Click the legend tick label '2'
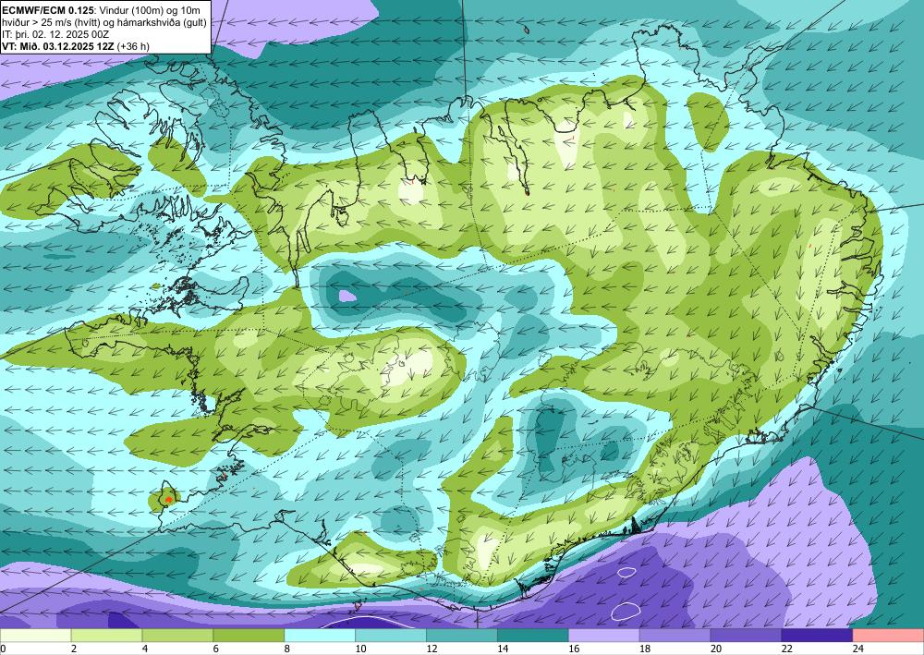 point(74,649)
